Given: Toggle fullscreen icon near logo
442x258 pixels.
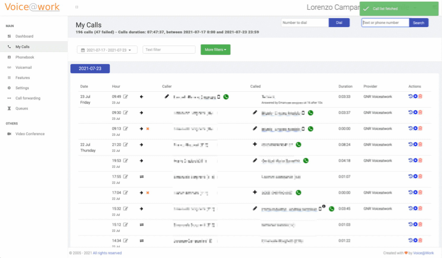Looking at the screenshot, I should (x=77, y=7).
